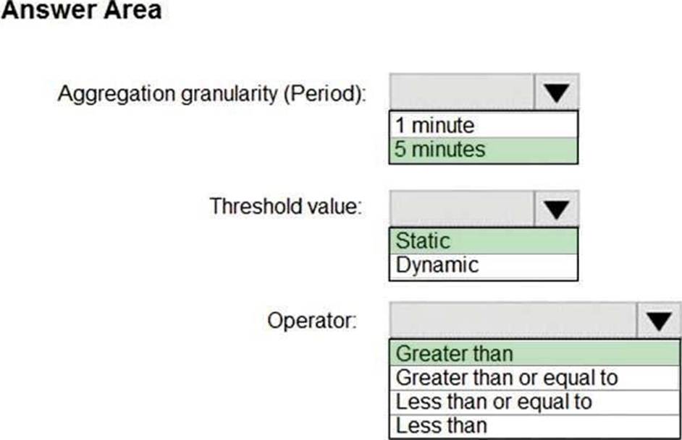Image resolution: width=682 pixels, height=440 pixels.
Task: Click the empty Operator selection box
Action: click(513, 322)
